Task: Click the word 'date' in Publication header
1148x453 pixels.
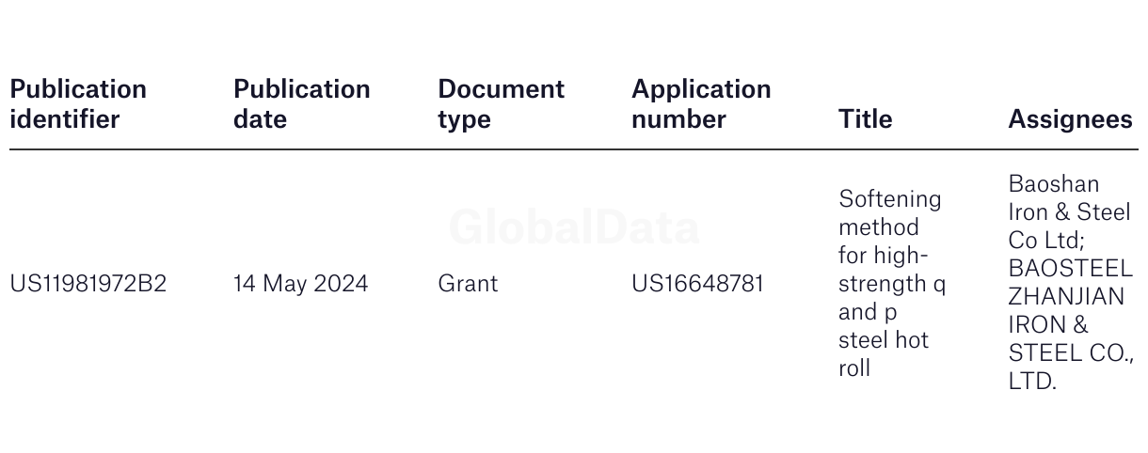Action: (x=260, y=119)
